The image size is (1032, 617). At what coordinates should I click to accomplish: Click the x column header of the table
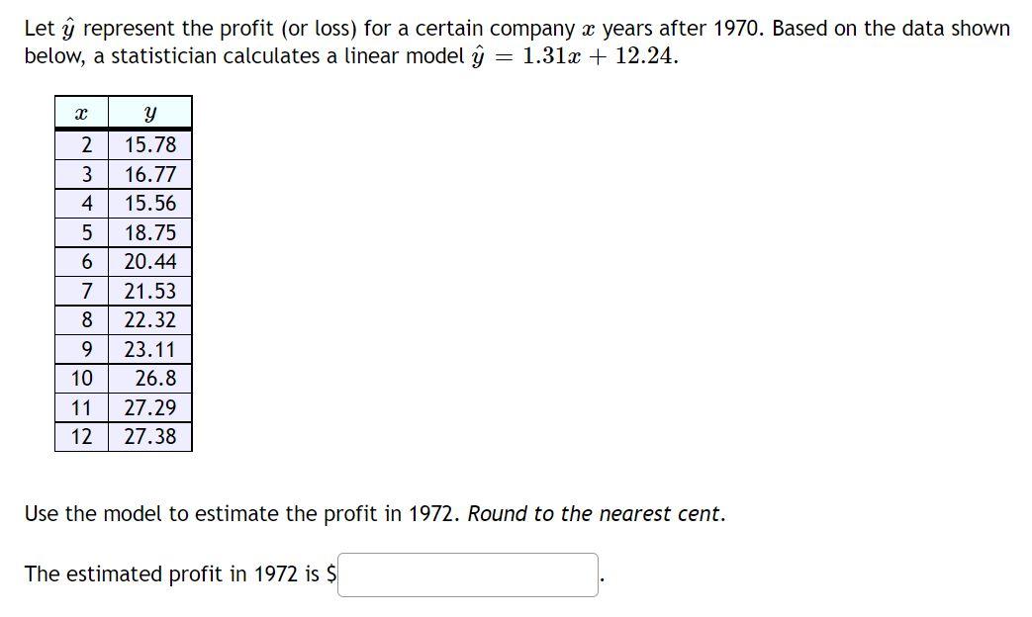pyautogui.click(x=80, y=112)
